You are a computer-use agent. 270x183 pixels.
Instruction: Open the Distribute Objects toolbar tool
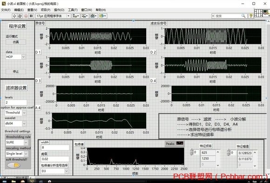[x=85, y=16]
